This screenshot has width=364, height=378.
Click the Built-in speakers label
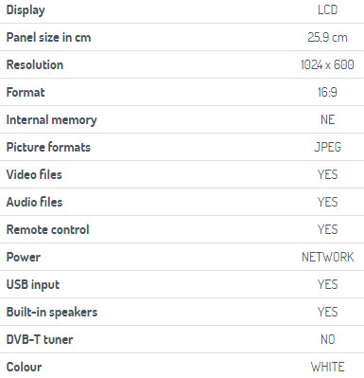point(52,313)
